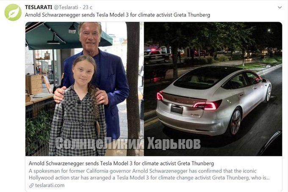The image size is (288, 192).
Task: Open the tweet's 23 c timestamp
Action: click(x=87, y=7)
